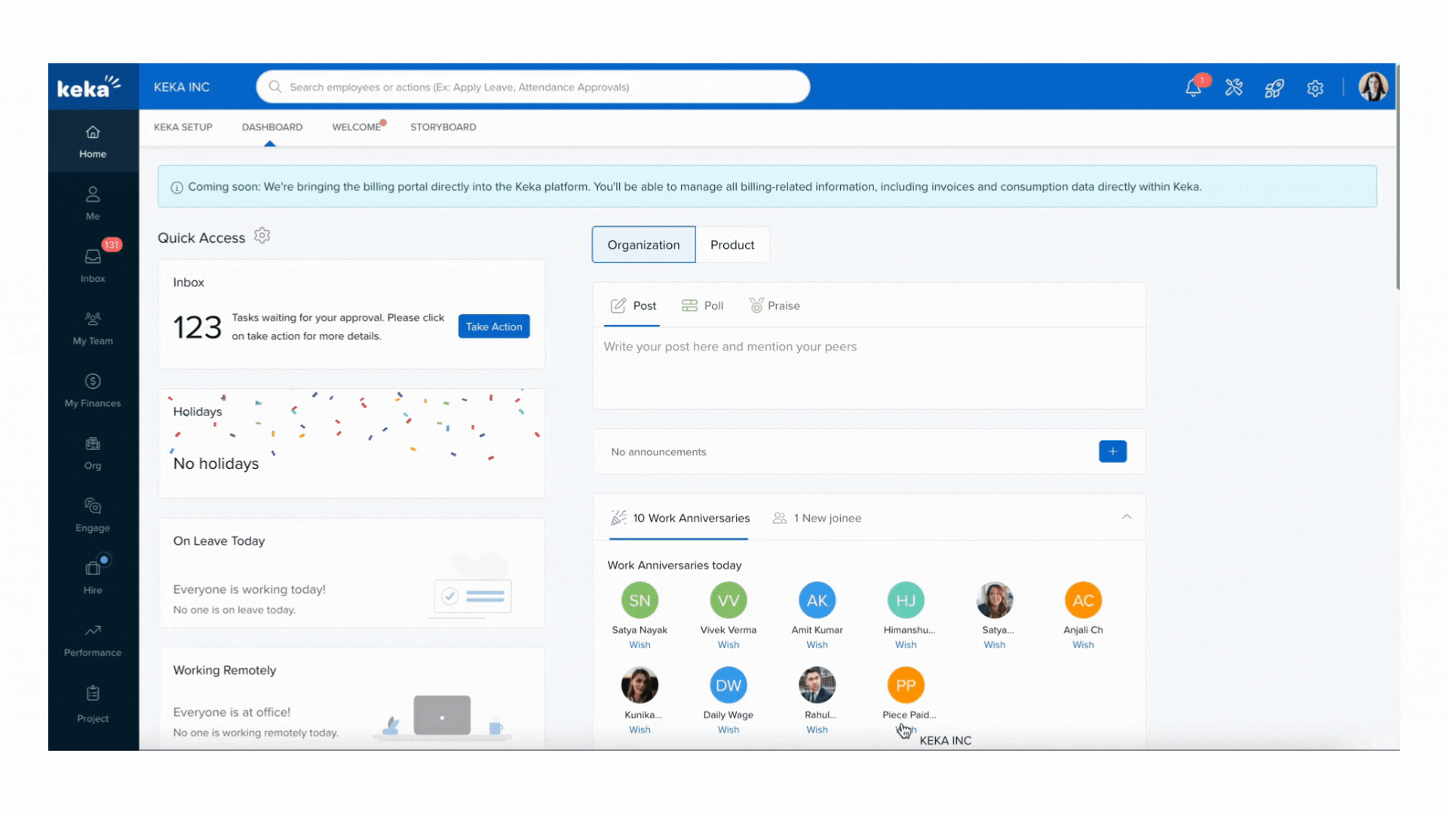
Task: Click Take Action button in Inbox
Action: [494, 326]
